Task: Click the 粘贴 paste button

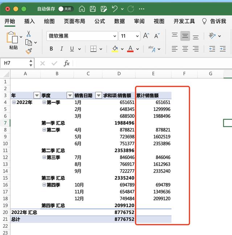Action: 13,41
